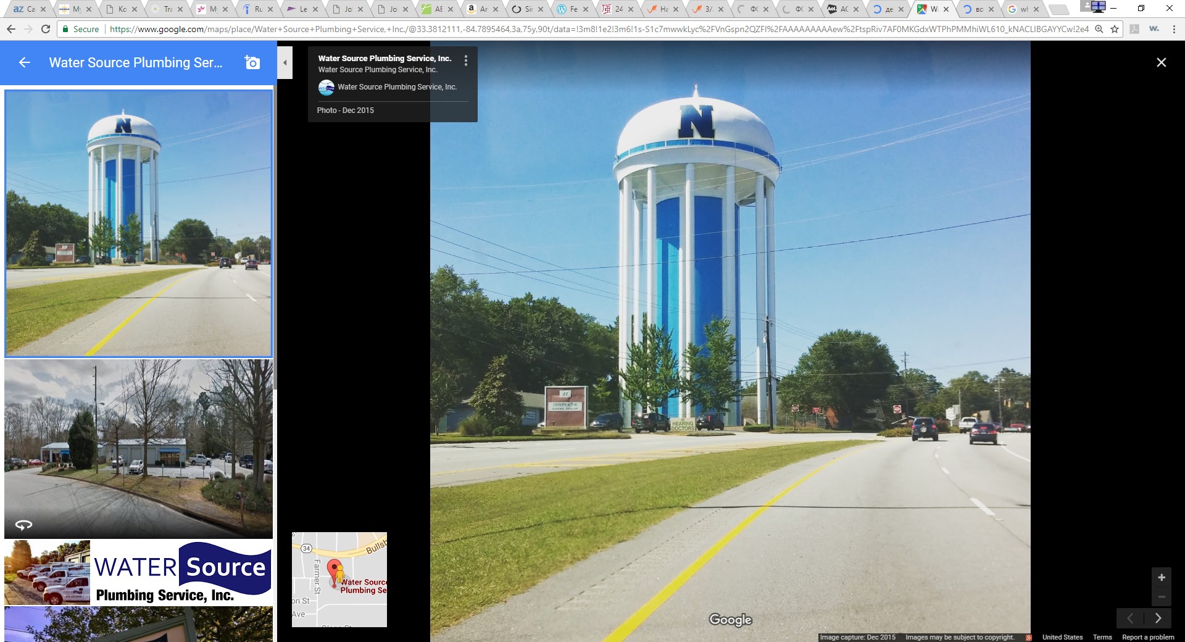The height and width of the screenshot is (642, 1185).
Task: Go to the next photo using the right chevron
Action: click(x=1158, y=618)
